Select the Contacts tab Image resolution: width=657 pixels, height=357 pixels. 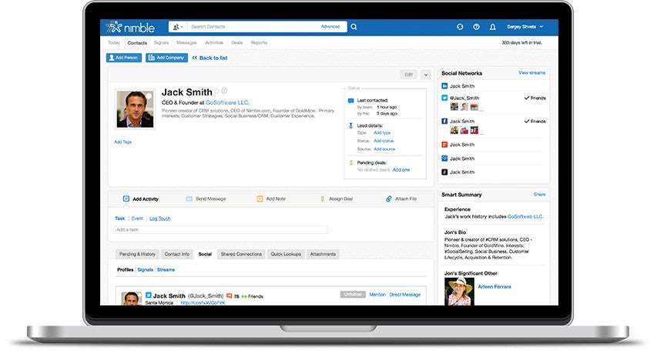click(x=137, y=42)
